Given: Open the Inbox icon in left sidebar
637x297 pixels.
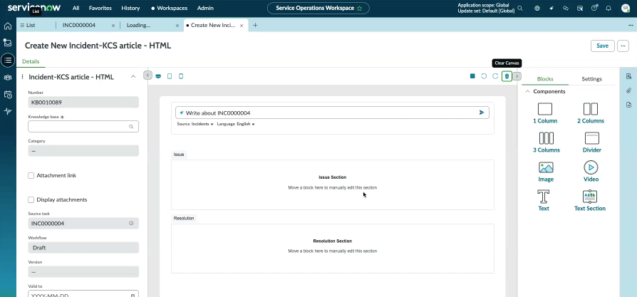Looking at the screenshot, I should click(7, 43).
